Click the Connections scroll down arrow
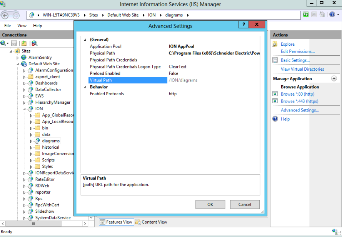 (91, 218)
